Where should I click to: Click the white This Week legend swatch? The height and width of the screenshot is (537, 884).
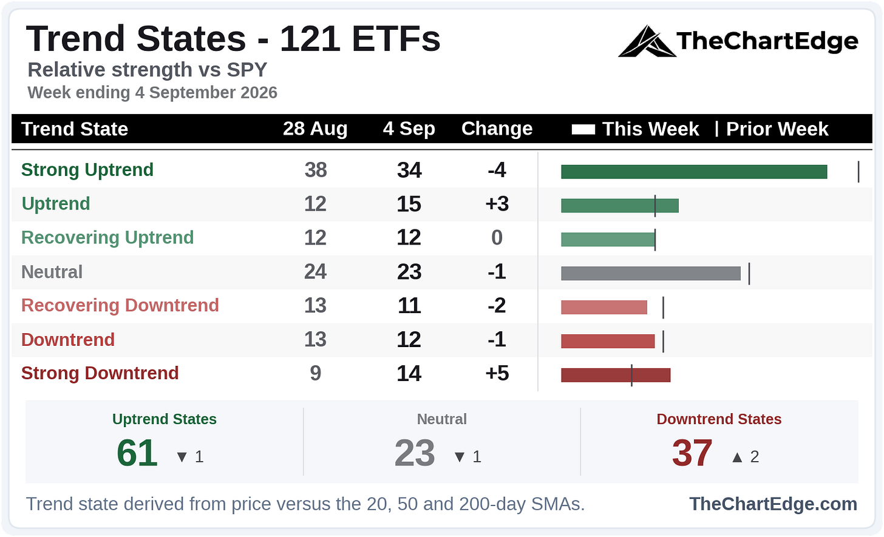583,129
